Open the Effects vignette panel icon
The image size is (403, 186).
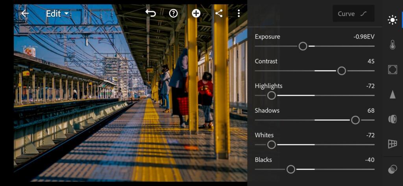pos(392,70)
